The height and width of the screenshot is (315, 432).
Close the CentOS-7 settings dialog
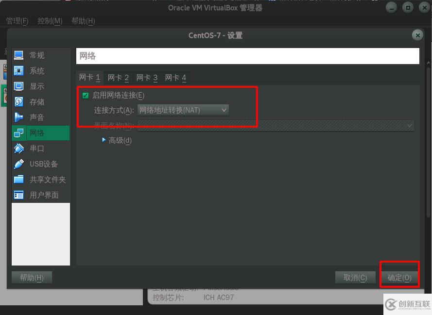click(x=418, y=35)
